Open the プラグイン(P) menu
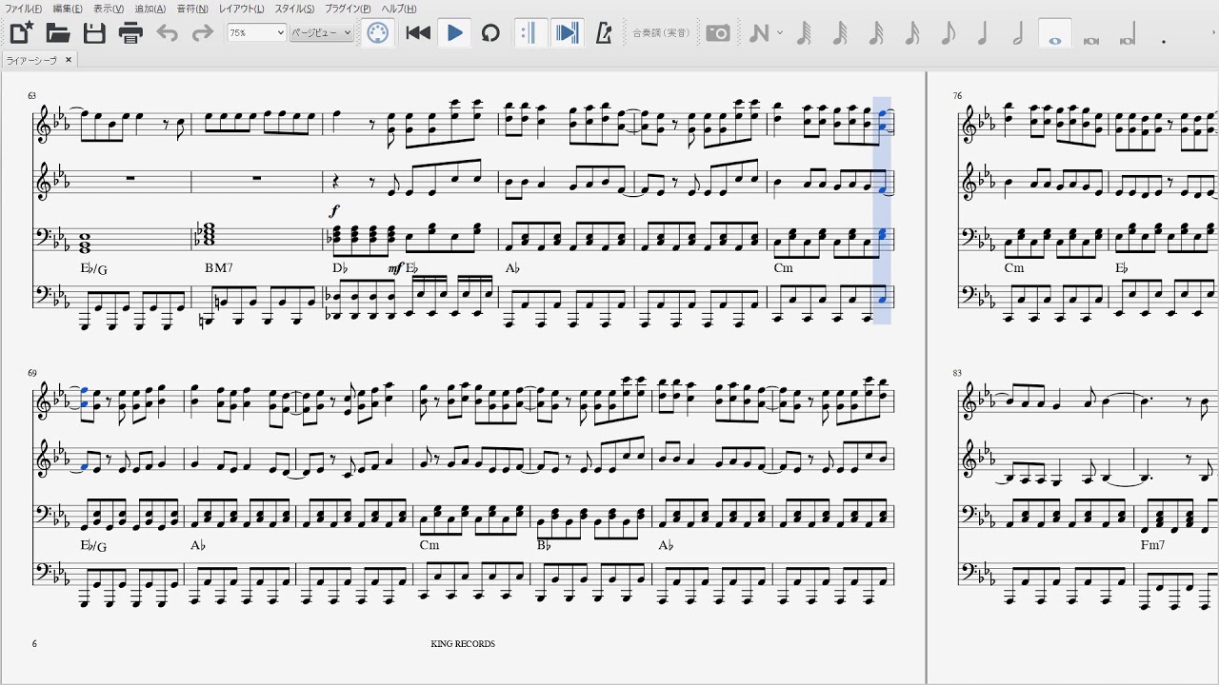The image size is (1219, 685). pyautogui.click(x=348, y=9)
